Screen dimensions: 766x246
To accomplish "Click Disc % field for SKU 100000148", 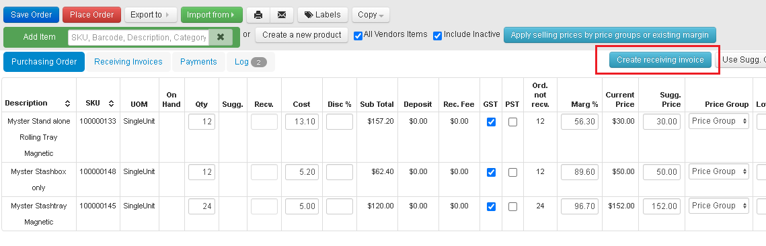I will [340, 172].
